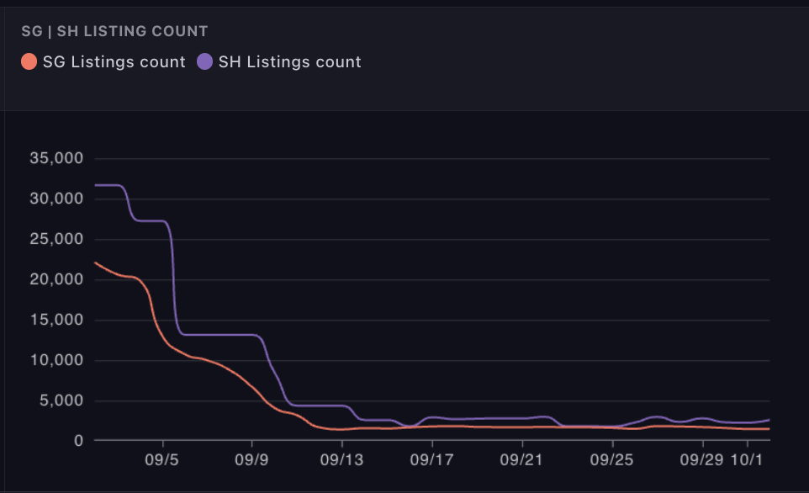Click the 10,000 y-axis label
This screenshot has width=809, height=493.
coord(56,360)
